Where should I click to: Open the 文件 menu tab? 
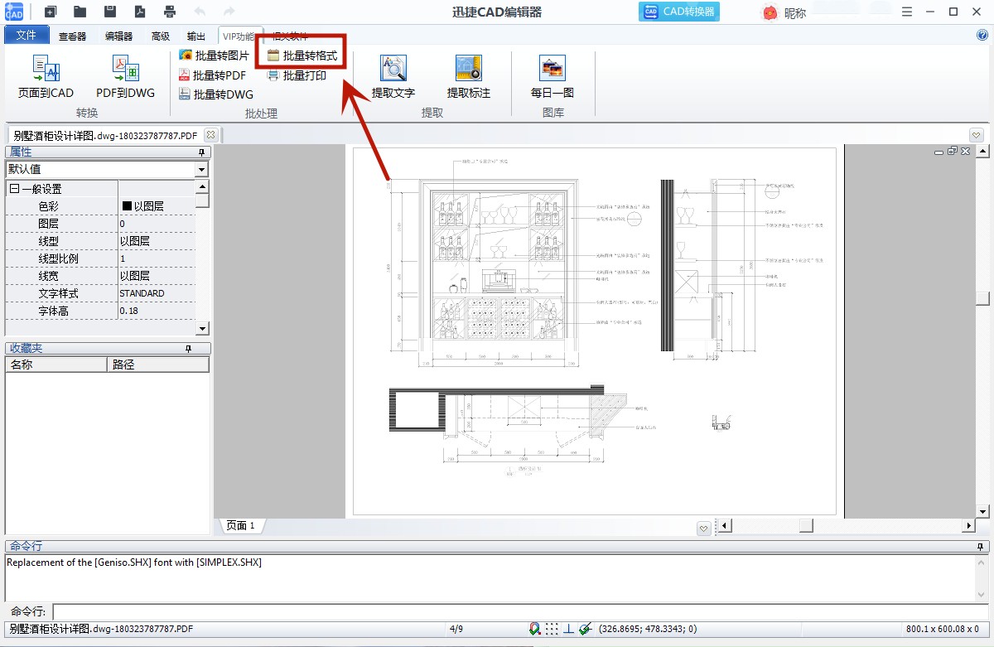click(27, 36)
